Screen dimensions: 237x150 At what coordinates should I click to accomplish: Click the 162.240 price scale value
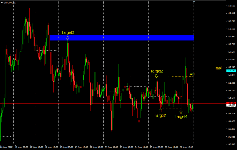pos(231,67)
